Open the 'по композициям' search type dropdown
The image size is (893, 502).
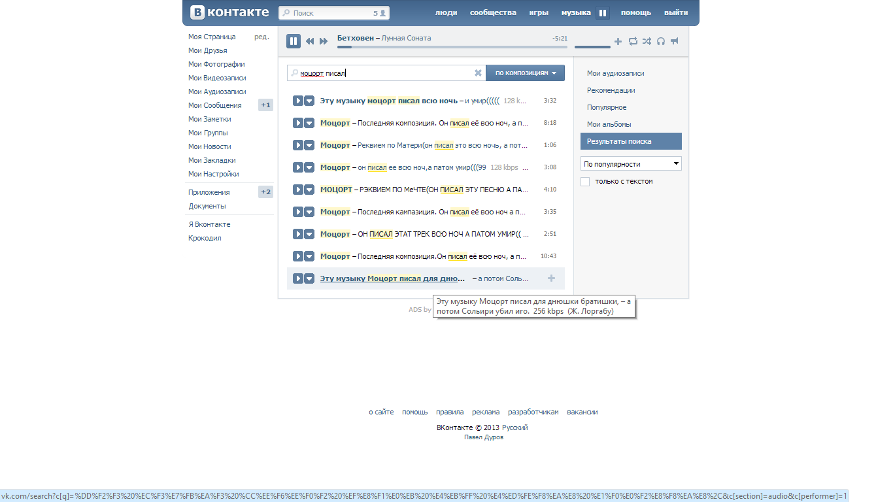click(x=525, y=73)
